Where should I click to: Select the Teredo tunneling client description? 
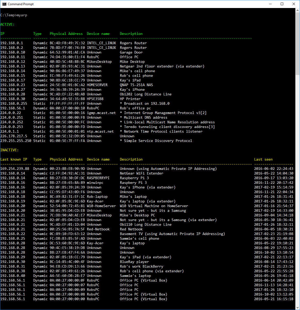(167, 127)
